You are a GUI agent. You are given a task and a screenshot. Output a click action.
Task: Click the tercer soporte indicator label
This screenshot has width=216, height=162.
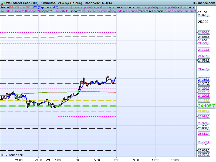125,8
